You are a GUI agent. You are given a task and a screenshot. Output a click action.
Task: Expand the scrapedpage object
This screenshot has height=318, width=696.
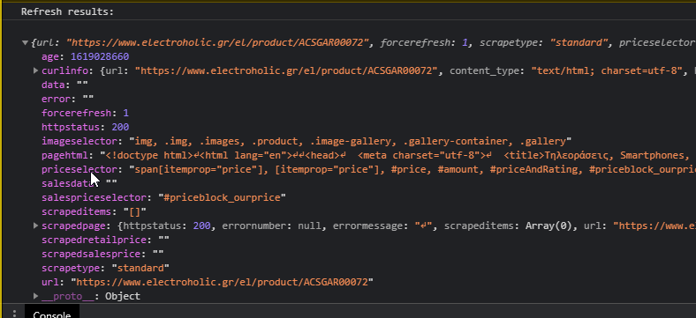click(35, 226)
